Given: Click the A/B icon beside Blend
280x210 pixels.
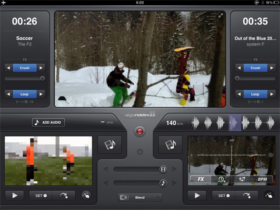Looking at the screenshot, I should [124, 197].
